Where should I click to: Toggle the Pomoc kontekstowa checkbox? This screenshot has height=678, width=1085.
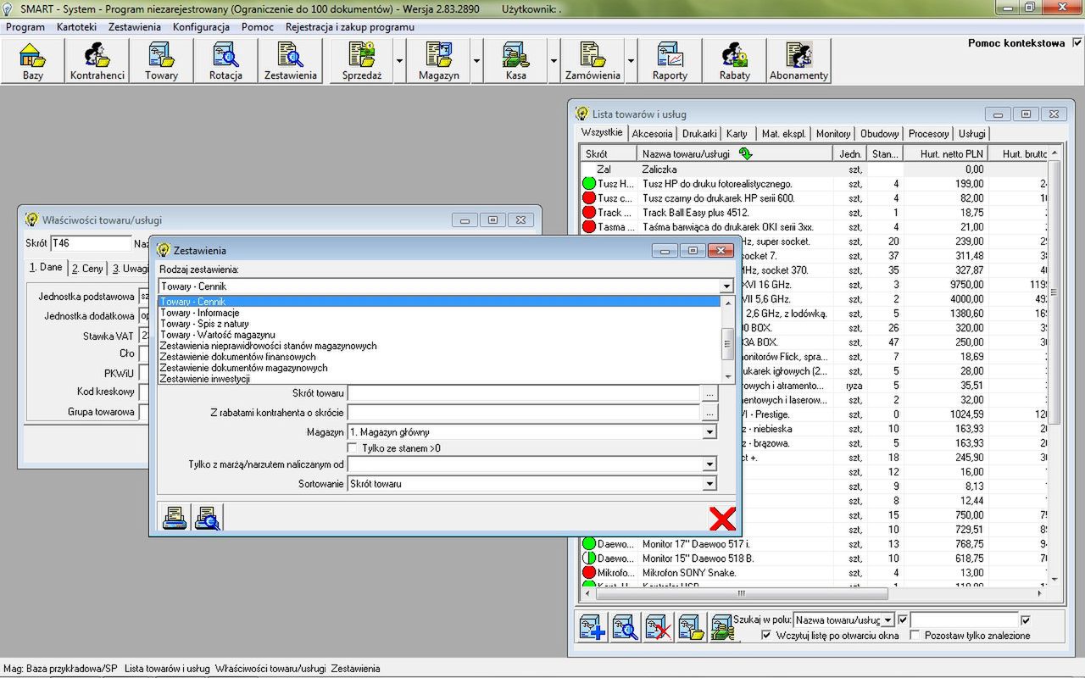click(x=1077, y=43)
